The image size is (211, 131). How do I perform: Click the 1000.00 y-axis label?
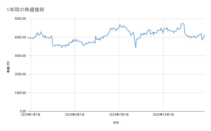(x=20, y=93)
